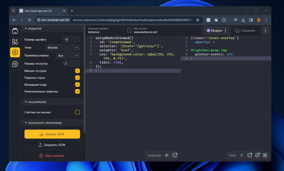Click the browser address bar URL

[x=133, y=20]
